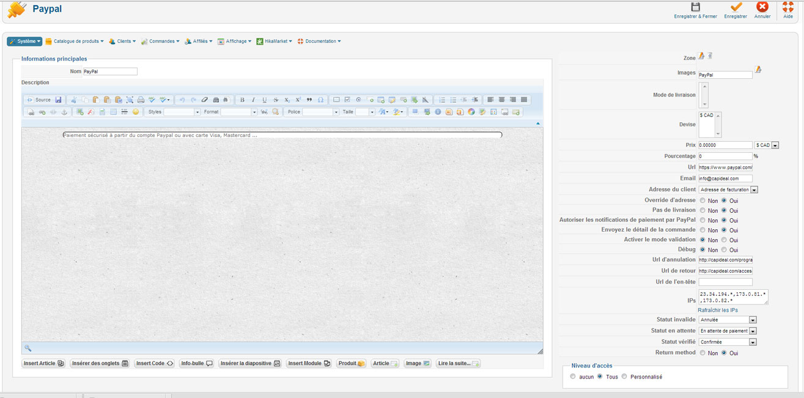Viewport: 804px width, 398px height.
Task: Open the Commandes menu
Action: pos(160,42)
